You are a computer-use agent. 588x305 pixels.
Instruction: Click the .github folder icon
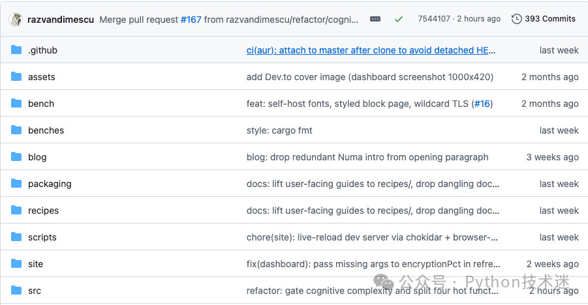[x=16, y=50]
